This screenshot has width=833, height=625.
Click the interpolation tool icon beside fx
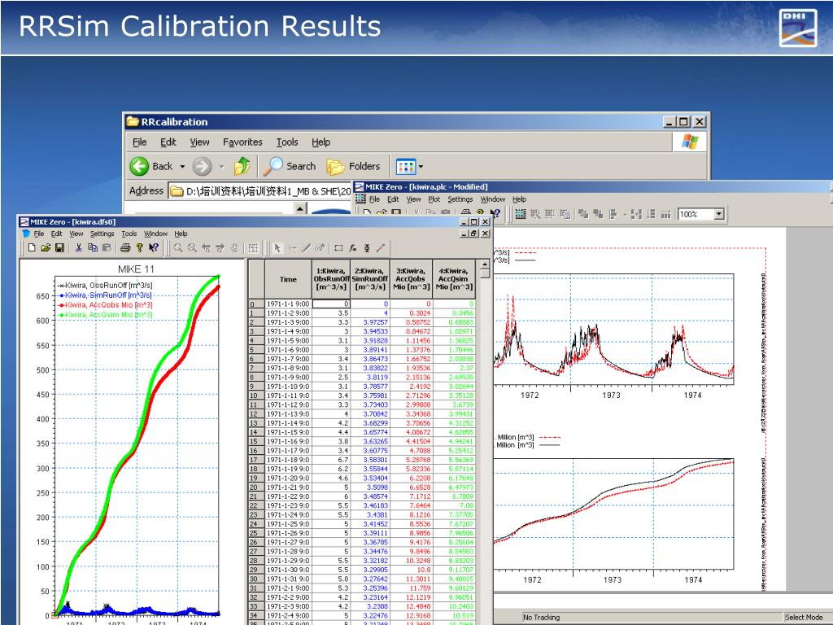367,247
